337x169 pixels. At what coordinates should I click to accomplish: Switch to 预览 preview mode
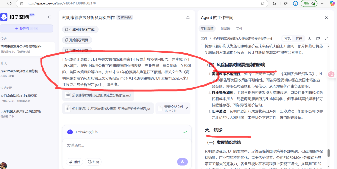[287, 38]
